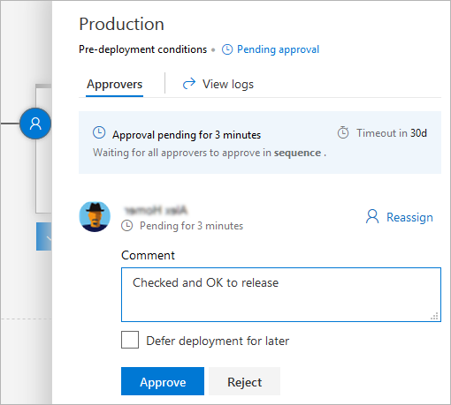
Task: Click the clock icon beside Pending for 3 minutes
Action: 127,226
